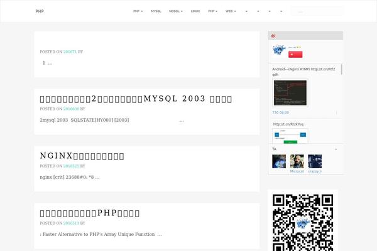Open the blue elephant profile avatar in Weibo widget

279,50
